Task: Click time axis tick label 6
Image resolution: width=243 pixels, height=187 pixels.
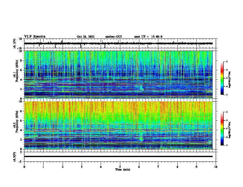Action: click(139, 167)
